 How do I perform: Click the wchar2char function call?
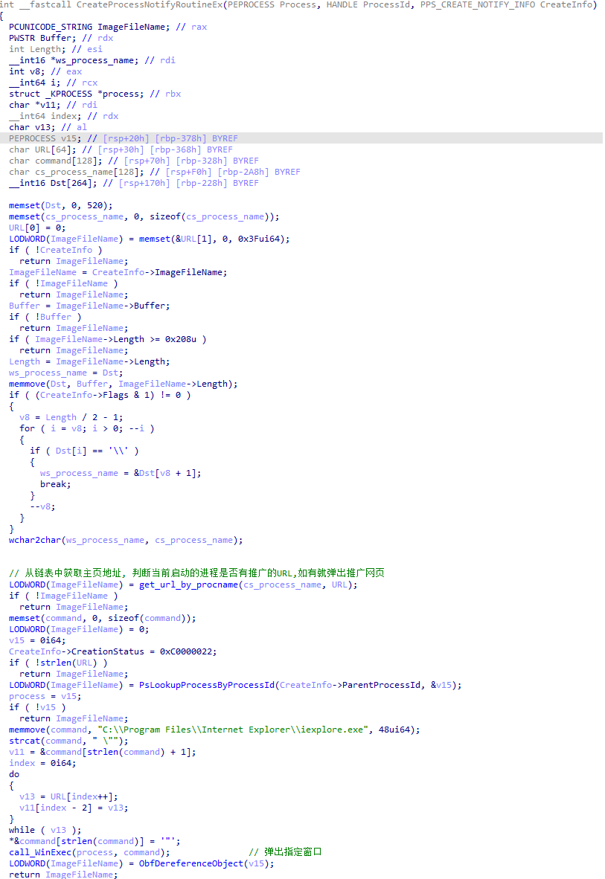(126, 540)
